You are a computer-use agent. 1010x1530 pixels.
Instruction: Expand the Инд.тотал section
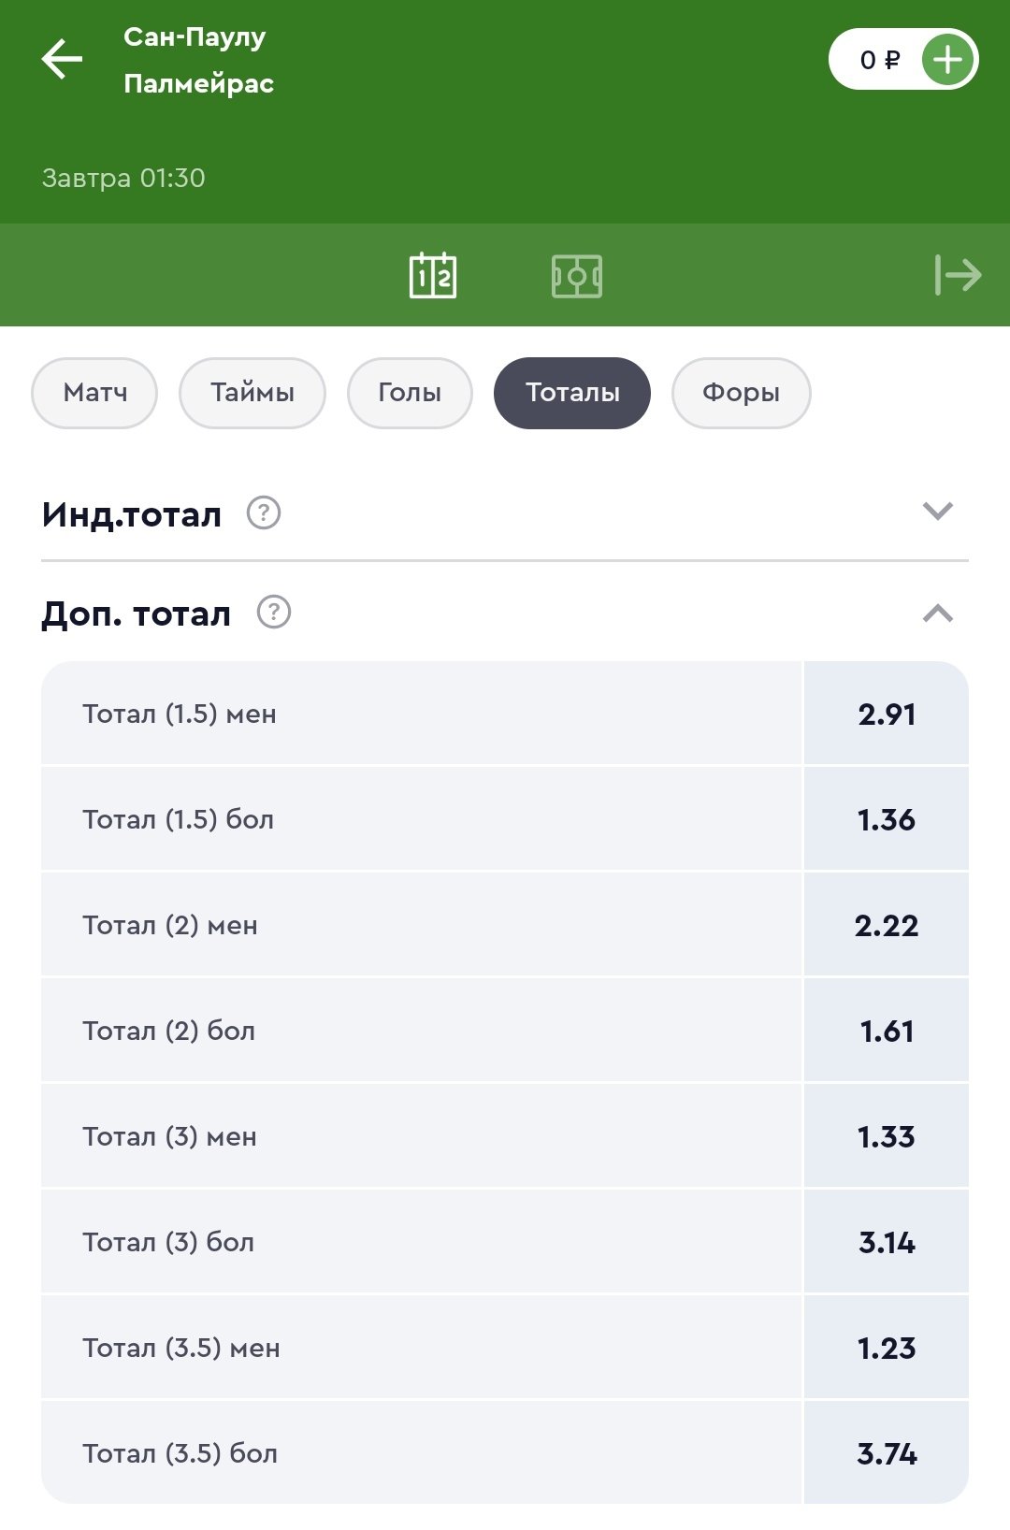pyautogui.click(x=937, y=512)
